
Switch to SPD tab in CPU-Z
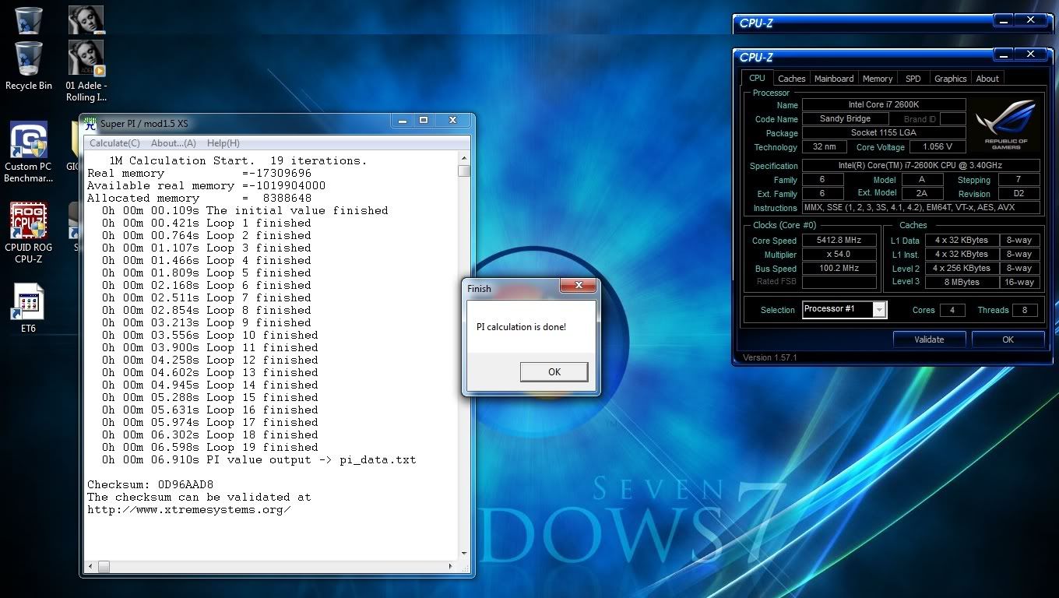(x=913, y=79)
